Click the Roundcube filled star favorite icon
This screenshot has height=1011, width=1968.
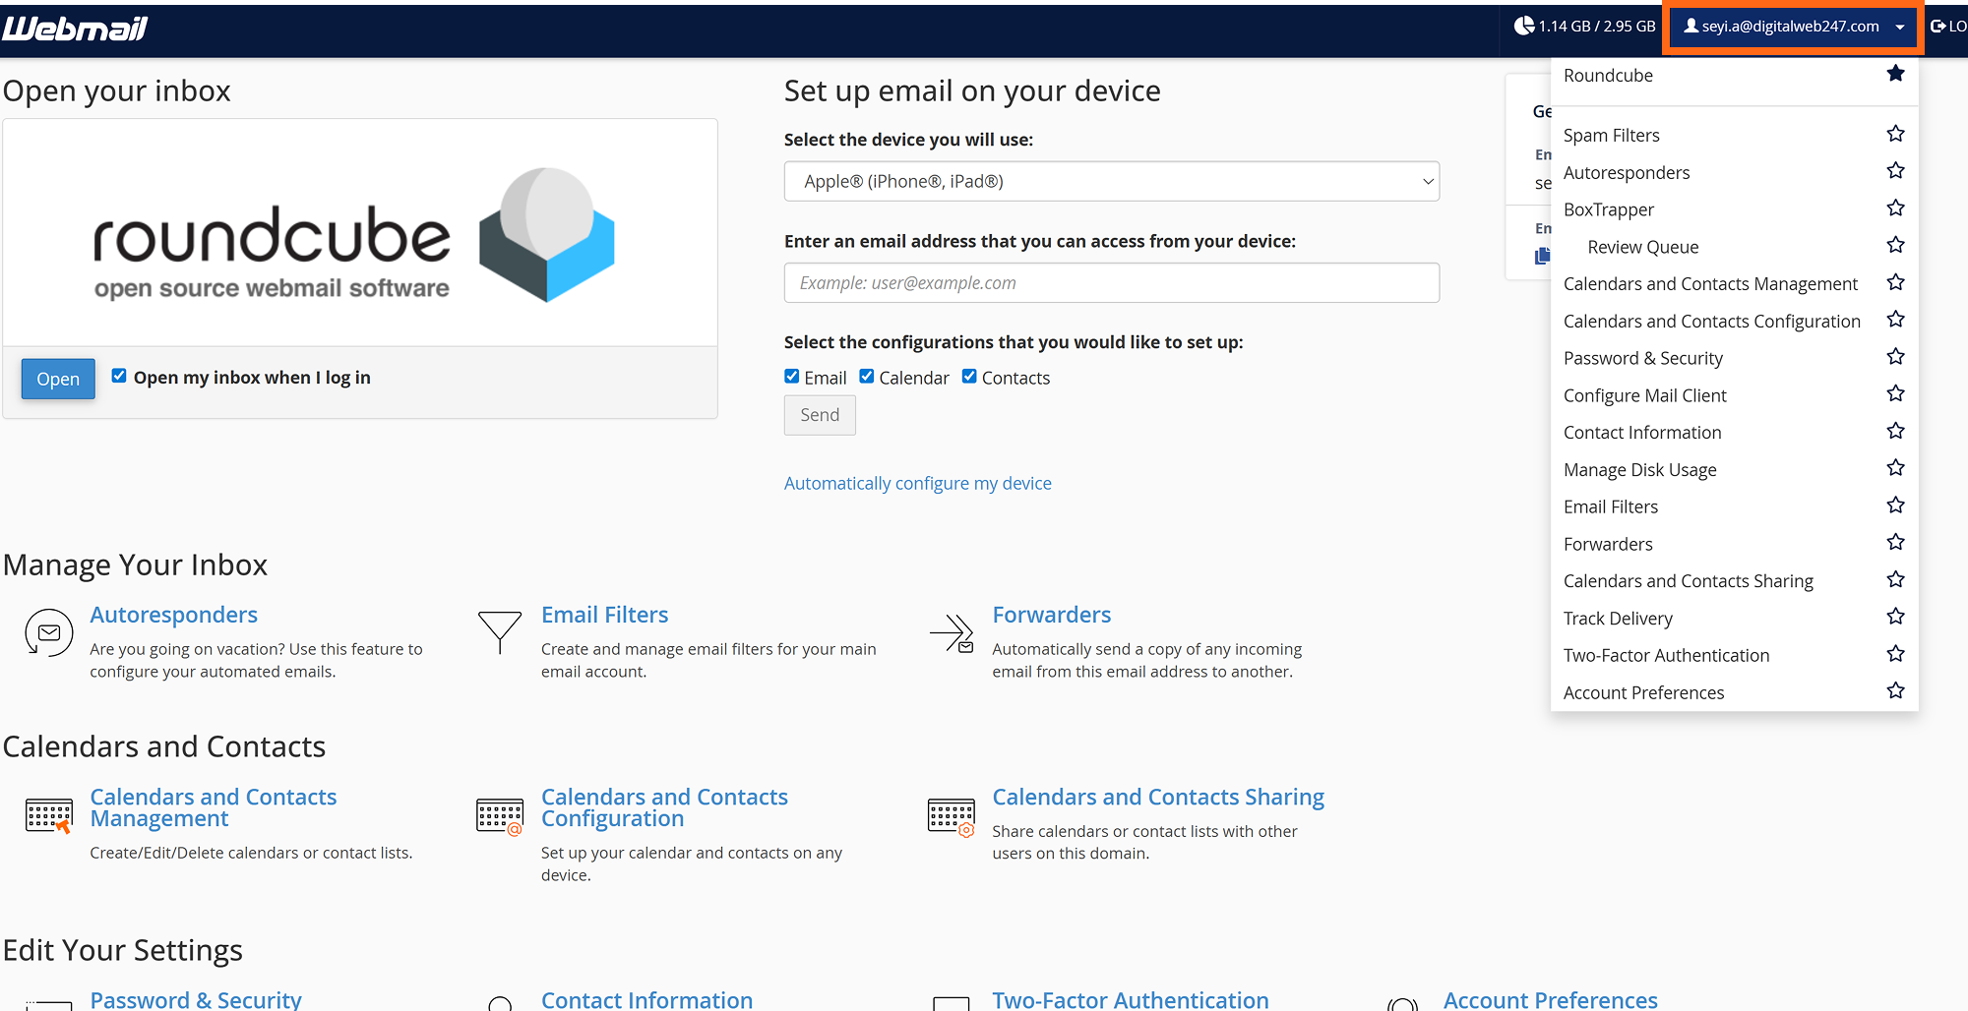click(x=1895, y=74)
